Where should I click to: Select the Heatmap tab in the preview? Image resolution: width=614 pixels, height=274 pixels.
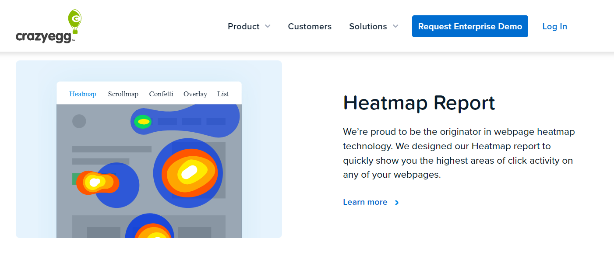[x=82, y=94]
